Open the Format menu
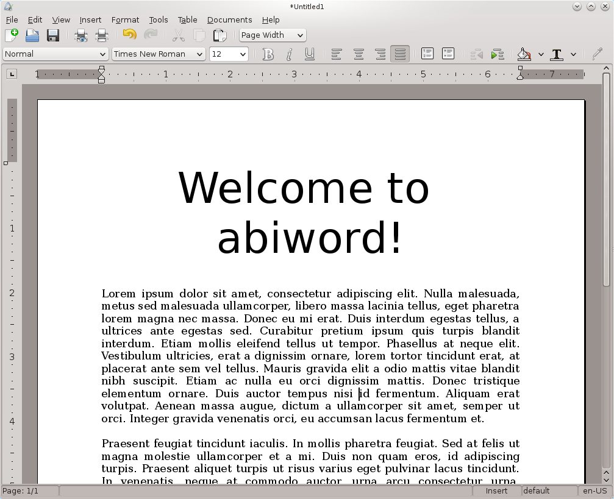Viewport: 614px width, 499px height. click(x=126, y=19)
